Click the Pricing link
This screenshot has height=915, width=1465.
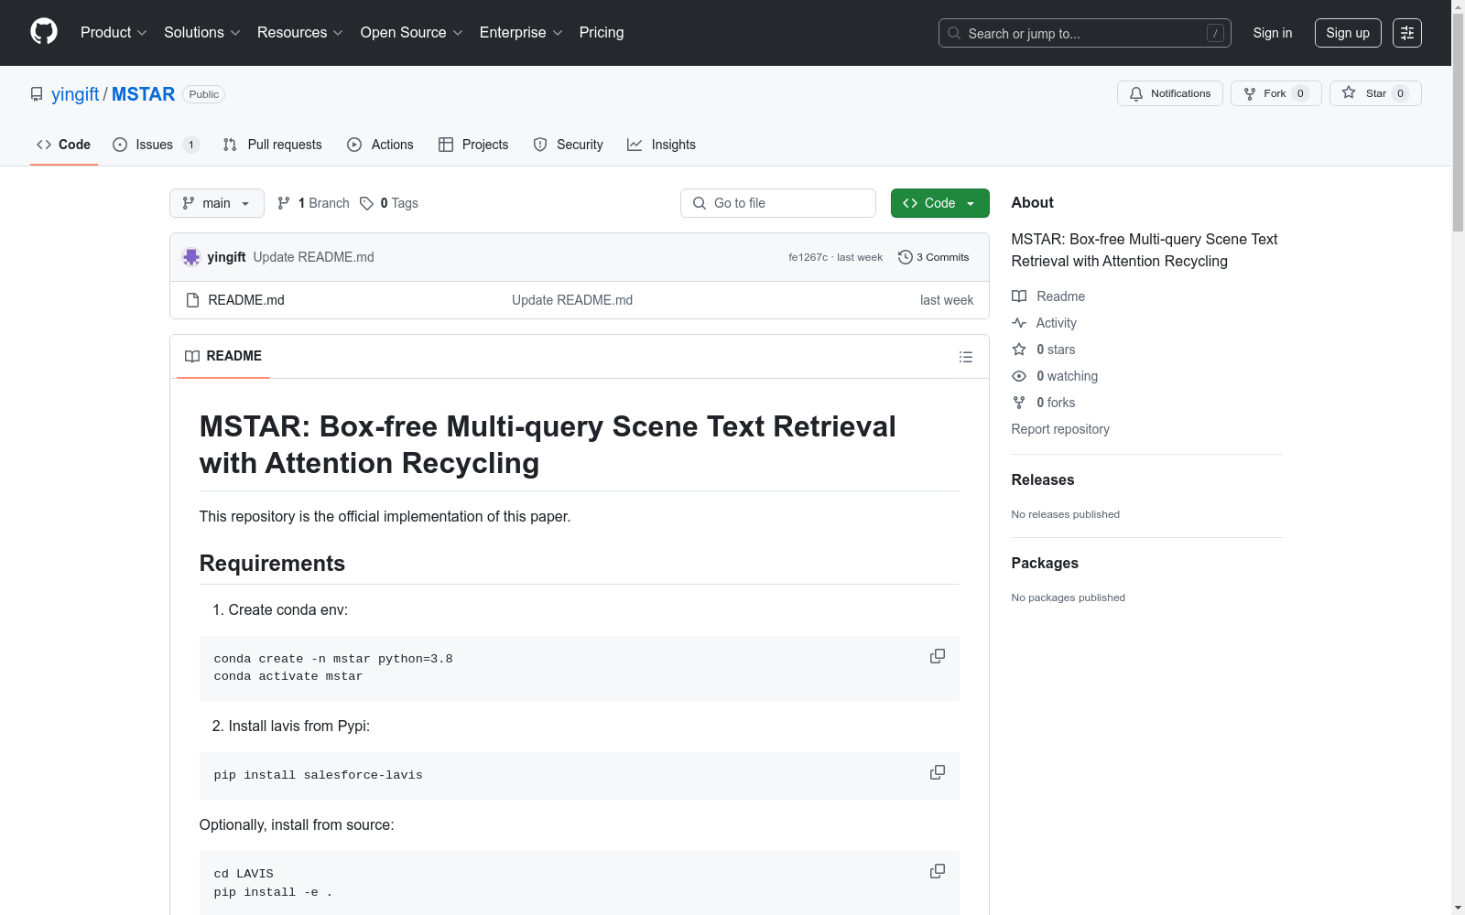pyautogui.click(x=602, y=32)
